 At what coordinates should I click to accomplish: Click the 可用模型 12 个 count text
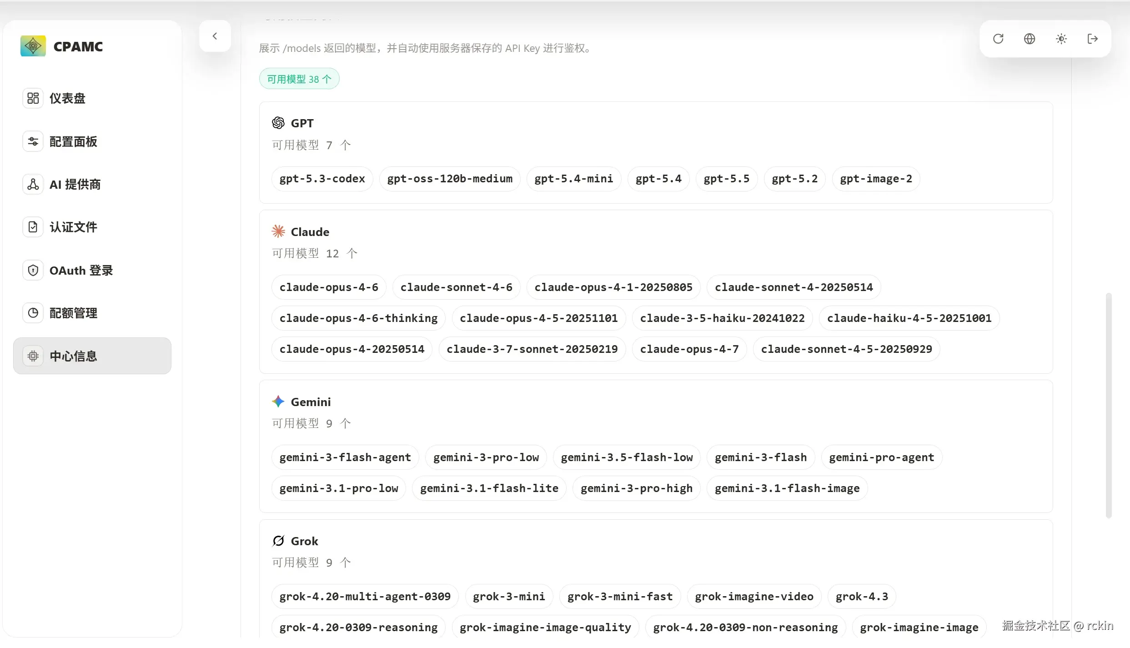[315, 253]
